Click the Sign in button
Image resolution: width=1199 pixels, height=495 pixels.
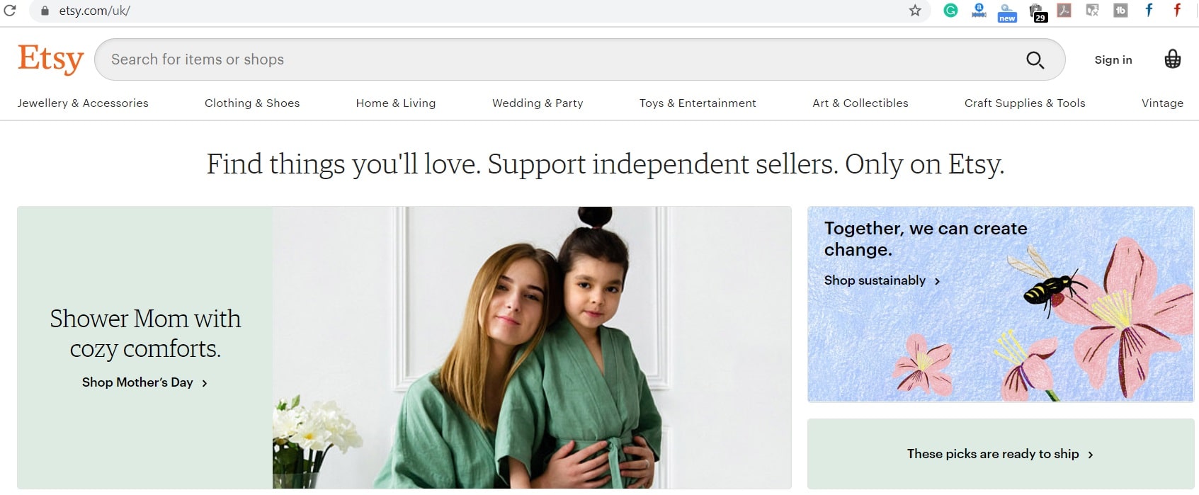(1113, 60)
